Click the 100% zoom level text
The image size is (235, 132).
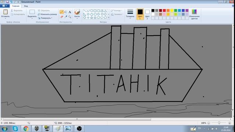203,123
